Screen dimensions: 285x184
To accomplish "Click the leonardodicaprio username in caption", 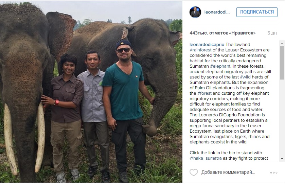I will 207,45.
